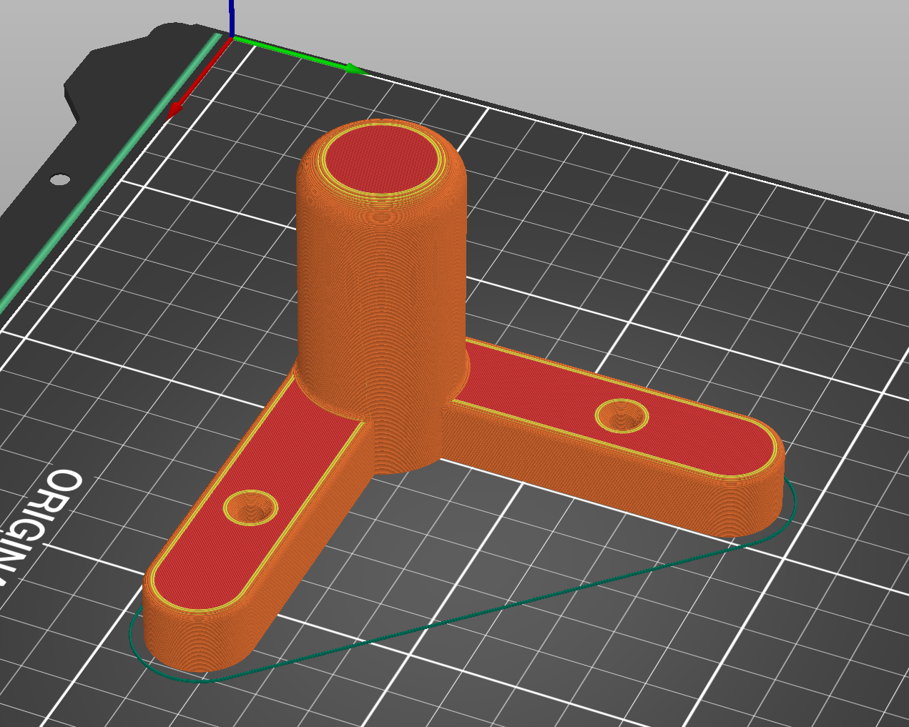Select the countersunk hole on the left arm
The width and height of the screenshot is (909, 727).
(250, 507)
